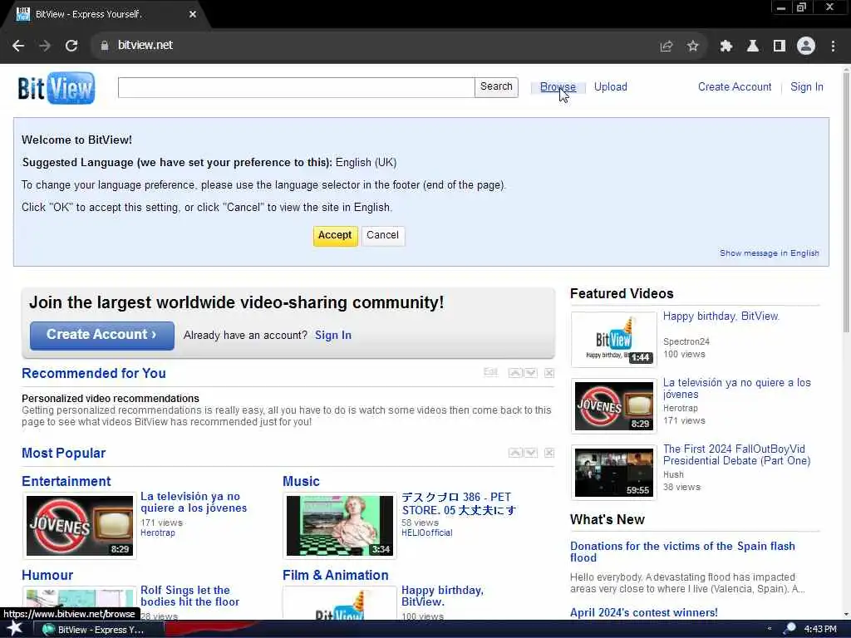This screenshot has width=851, height=638.
Task: Cancel the suggested language setting
Action: pyautogui.click(x=382, y=235)
